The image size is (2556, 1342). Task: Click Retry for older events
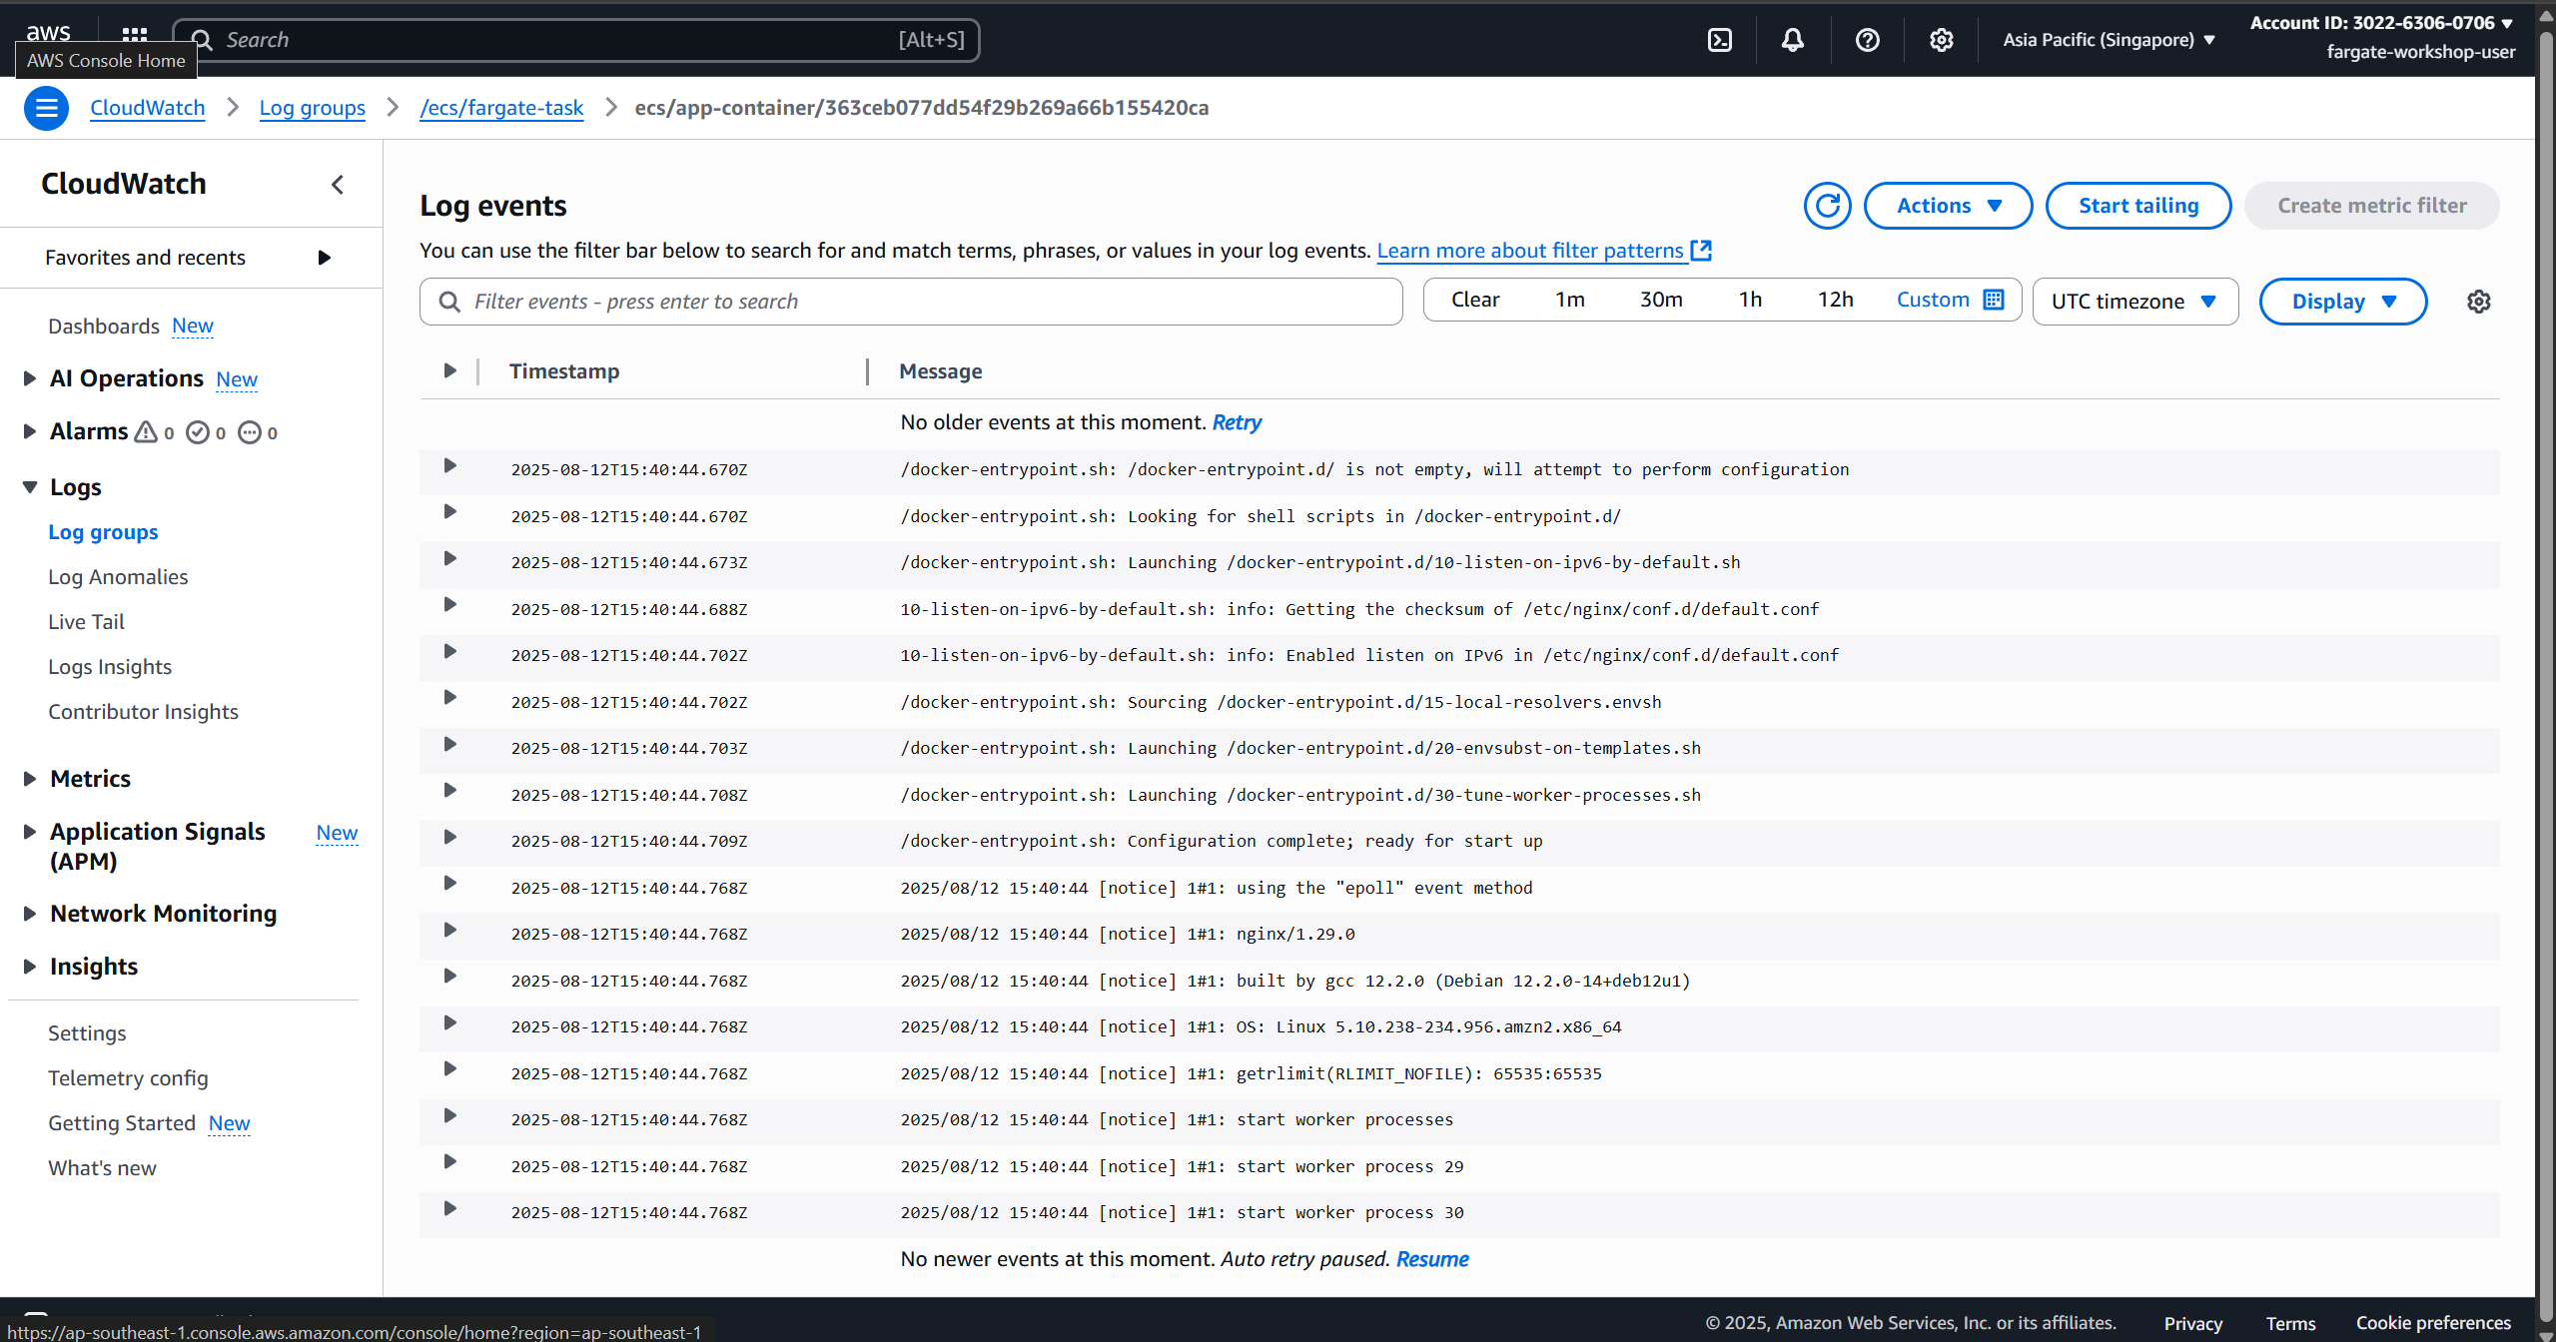[x=1237, y=422]
